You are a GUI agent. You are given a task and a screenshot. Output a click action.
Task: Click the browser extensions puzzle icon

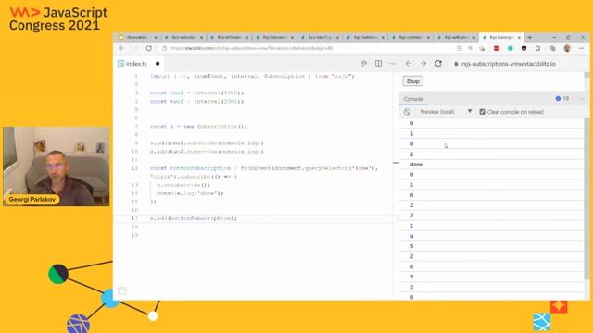pos(537,48)
